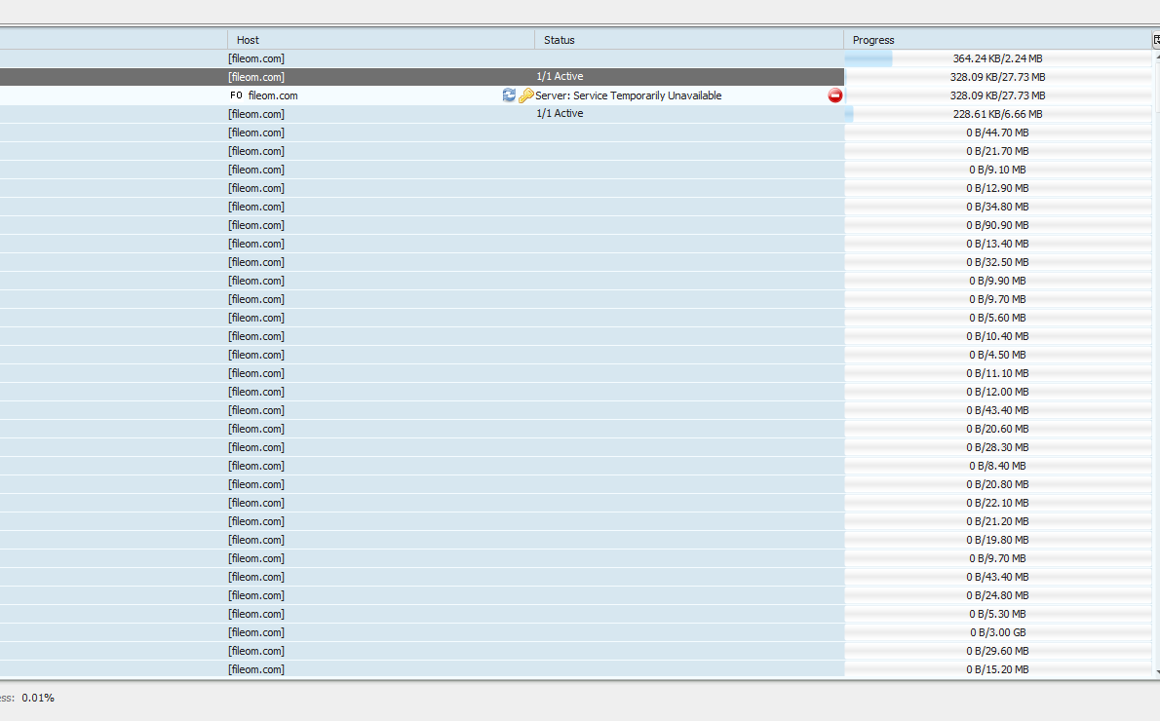The image size is (1160, 721).
Task: Click the 0.01% value in the status bar
Action: [38, 698]
